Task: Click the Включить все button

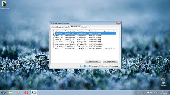Action: (93, 61)
